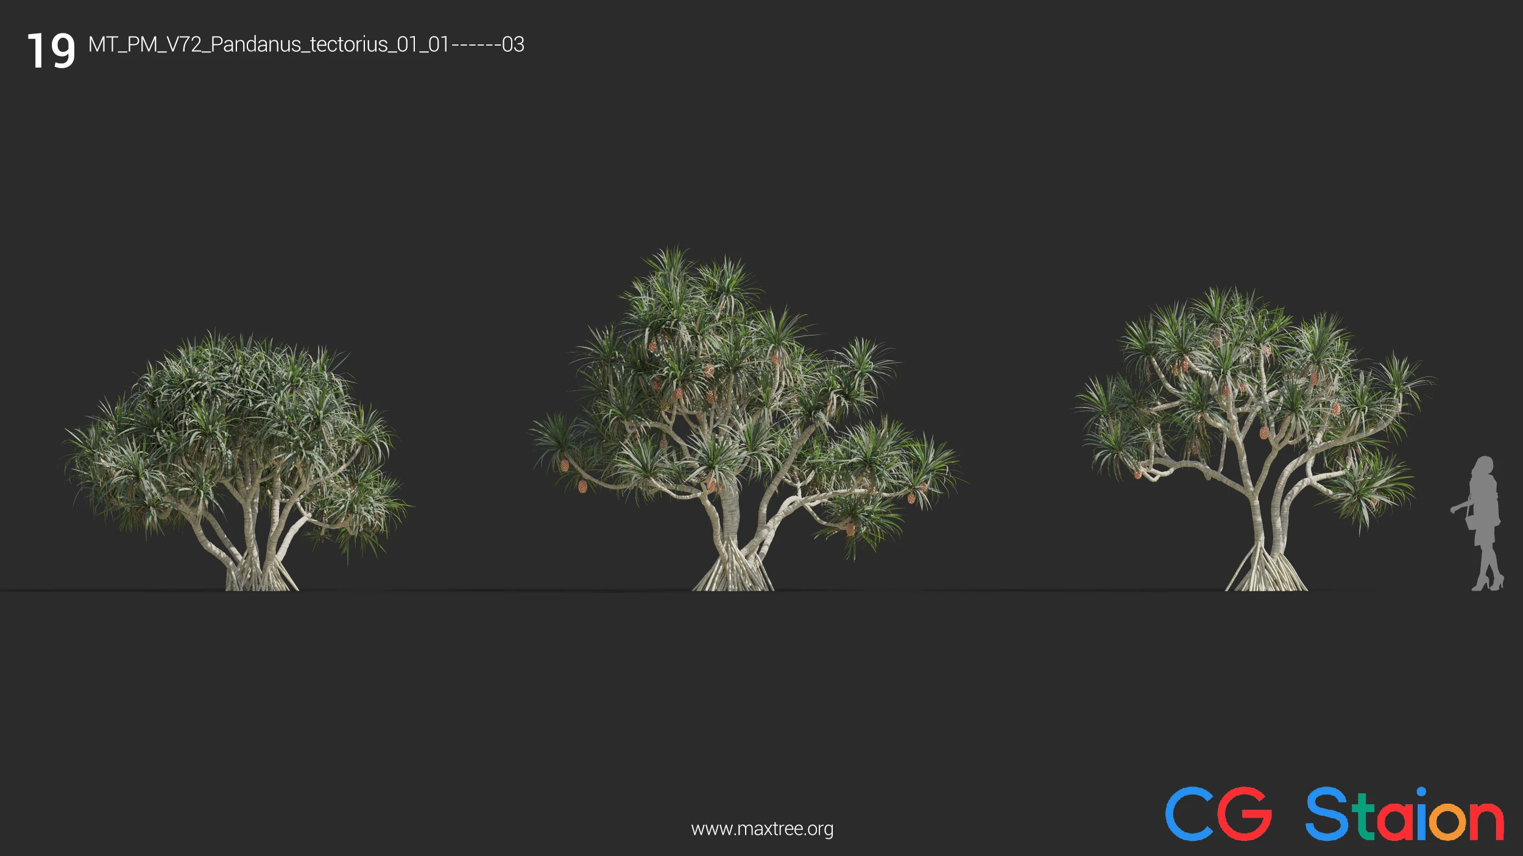Click the number 19 label
The height and width of the screenshot is (856, 1523).
pos(52,51)
